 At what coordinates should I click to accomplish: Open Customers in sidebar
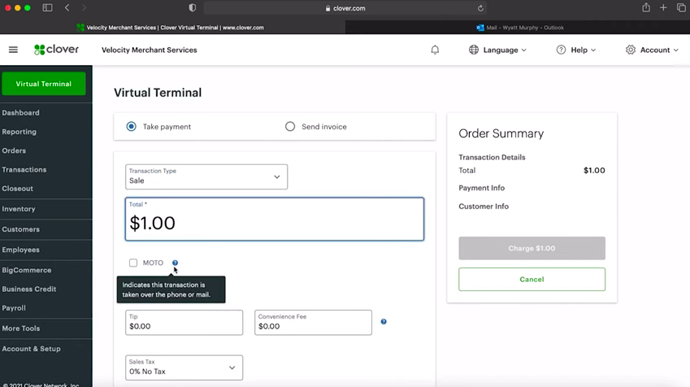click(20, 229)
